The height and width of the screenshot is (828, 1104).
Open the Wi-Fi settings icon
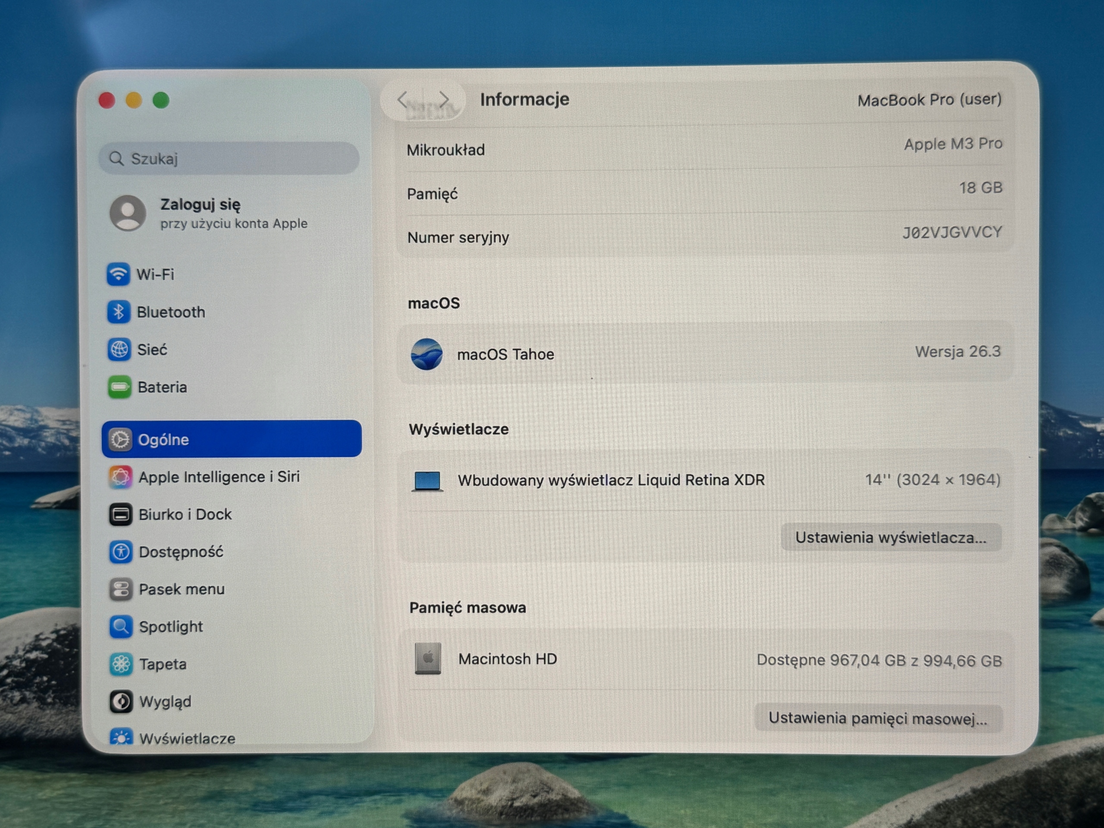(x=118, y=274)
